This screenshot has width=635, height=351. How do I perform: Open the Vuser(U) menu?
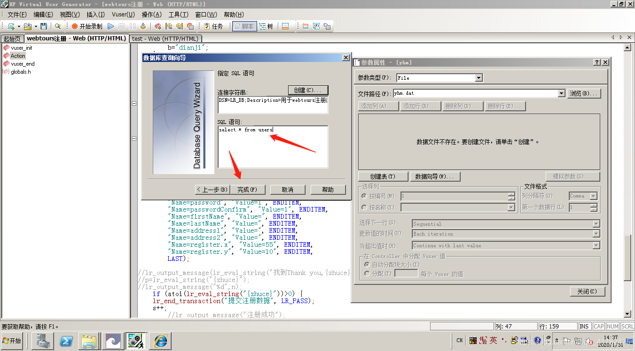pyautogui.click(x=123, y=15)
